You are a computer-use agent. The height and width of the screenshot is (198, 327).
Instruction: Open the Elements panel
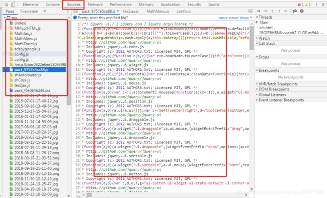[x=31, y=5]
